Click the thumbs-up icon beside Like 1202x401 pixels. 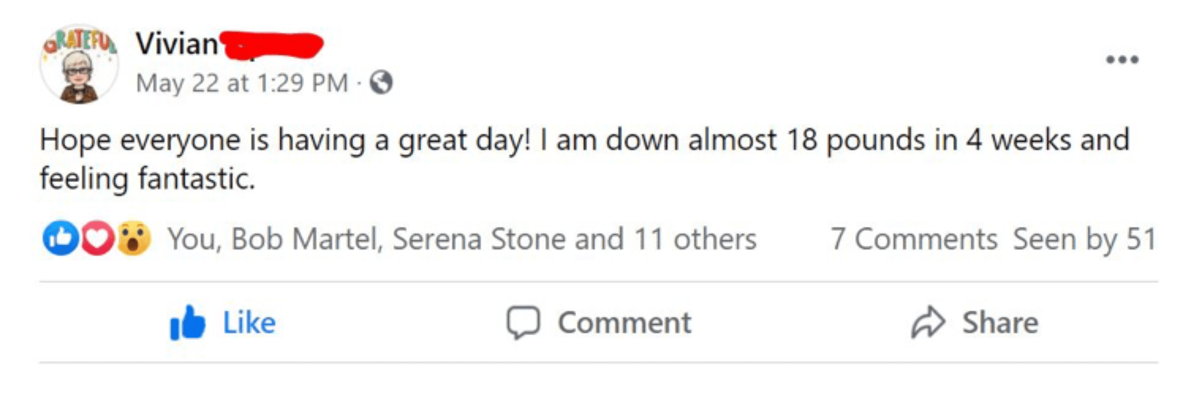187,323
